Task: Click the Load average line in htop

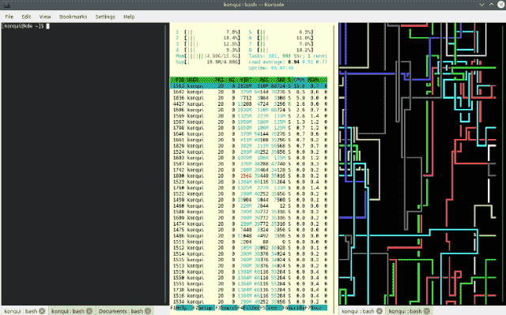Action: pos(288,62)
